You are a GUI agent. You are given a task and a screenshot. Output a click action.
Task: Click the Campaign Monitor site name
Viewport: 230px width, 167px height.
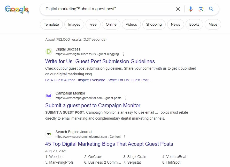point(70,93)
